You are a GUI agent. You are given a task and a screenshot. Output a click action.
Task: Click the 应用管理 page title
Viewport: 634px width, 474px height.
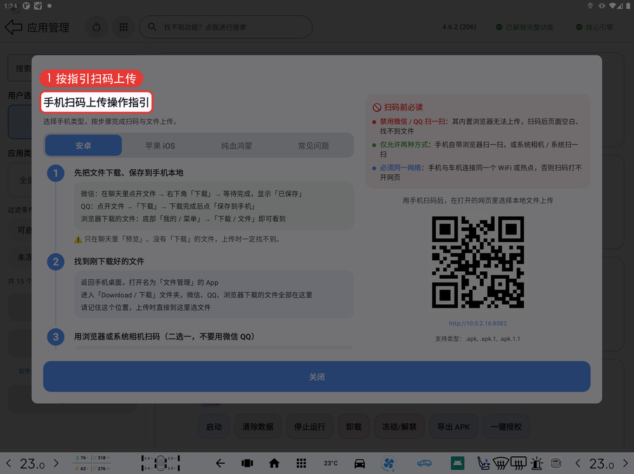[x=48, y=27]
